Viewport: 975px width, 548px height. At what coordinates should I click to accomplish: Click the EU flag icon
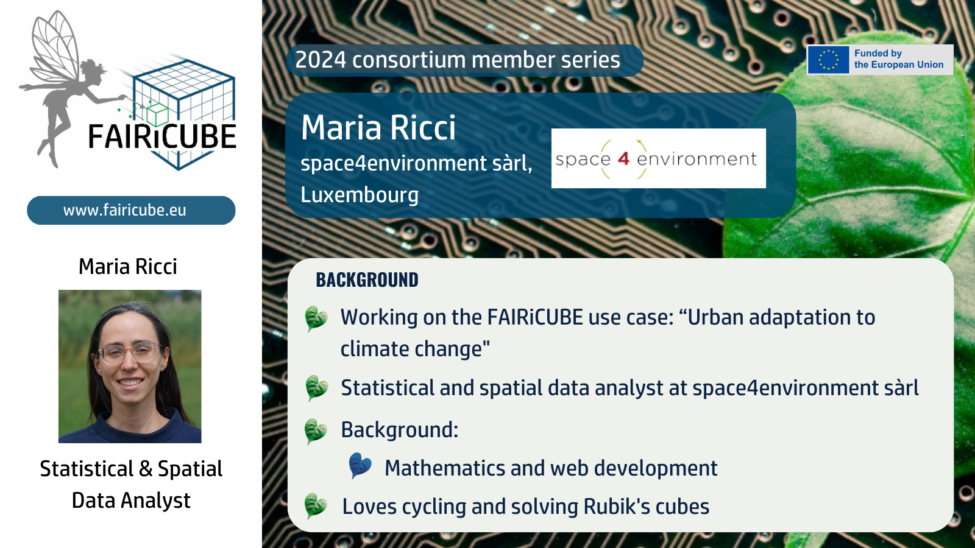pyautogui.click(x=828, y=60)
